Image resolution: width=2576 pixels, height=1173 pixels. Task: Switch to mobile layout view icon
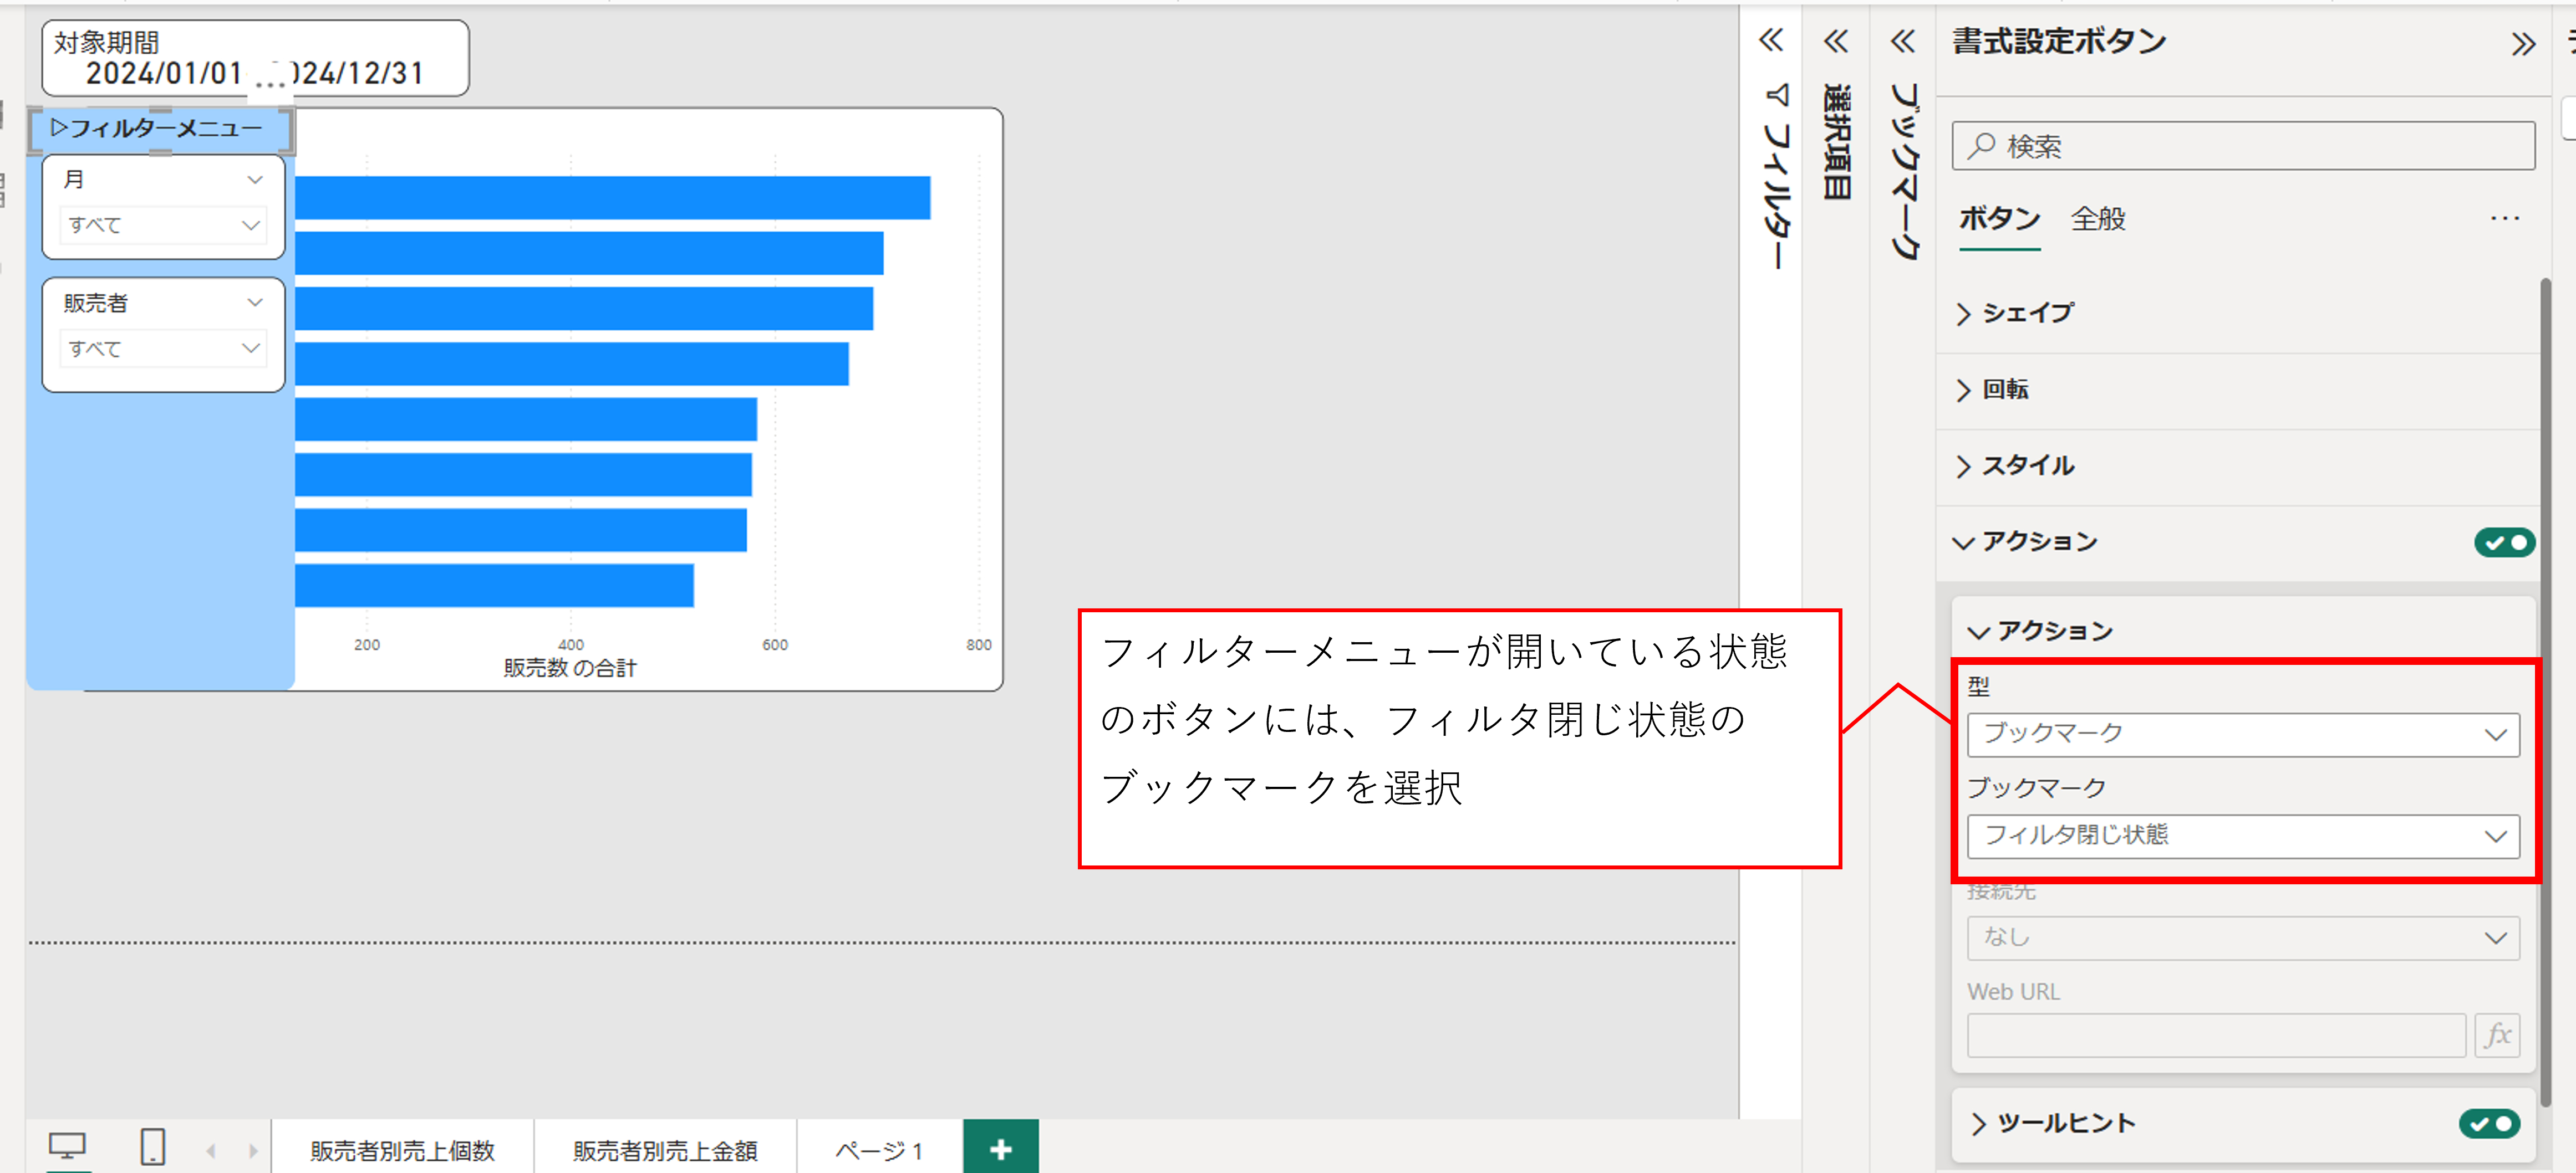tap(152, 1146)
